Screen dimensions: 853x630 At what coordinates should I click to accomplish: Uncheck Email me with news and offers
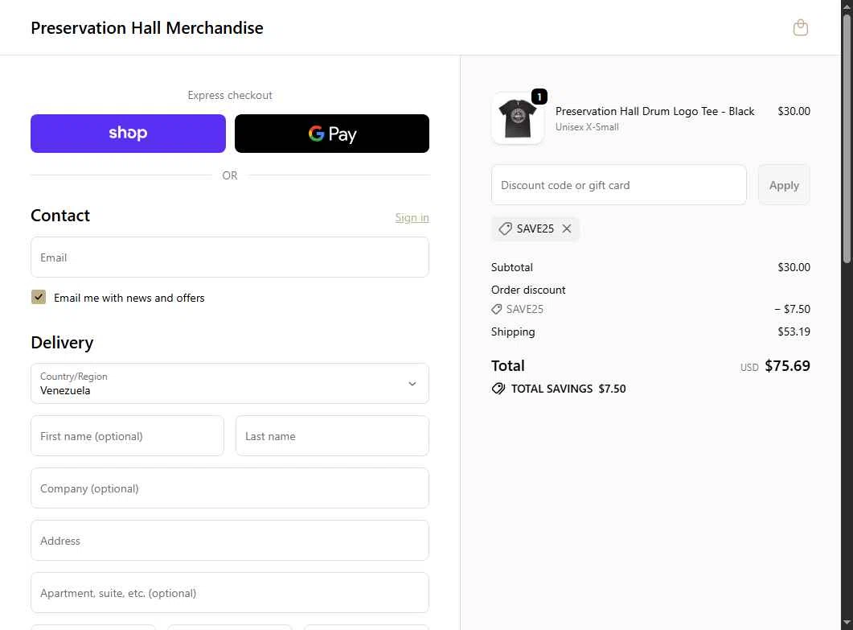(39, 298)
